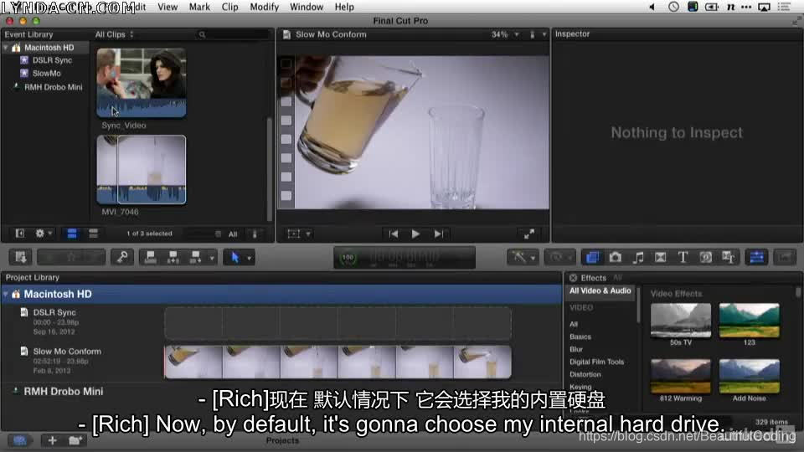804x452 pixels.
Task: Choose the 50s TV video effect
Action: pyautogui.click(x=681, y=321)
